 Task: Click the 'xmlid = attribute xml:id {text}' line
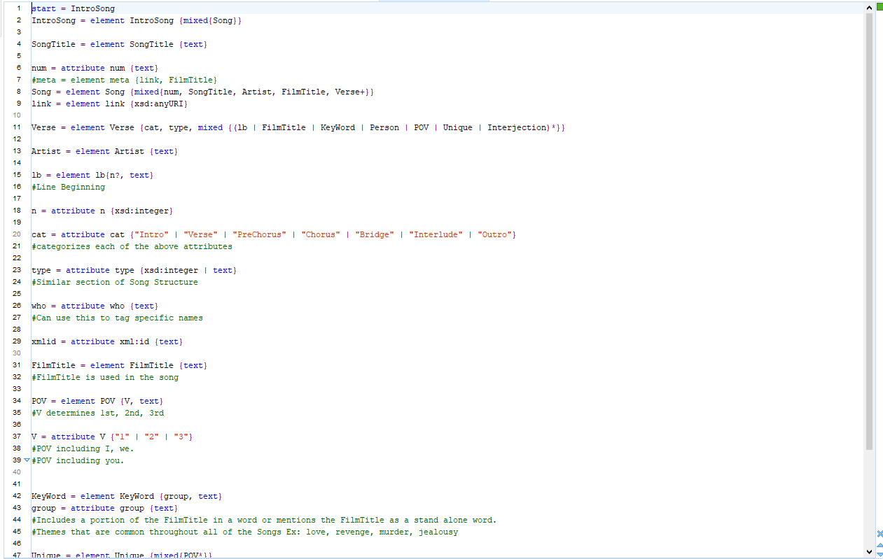(107, 341)
